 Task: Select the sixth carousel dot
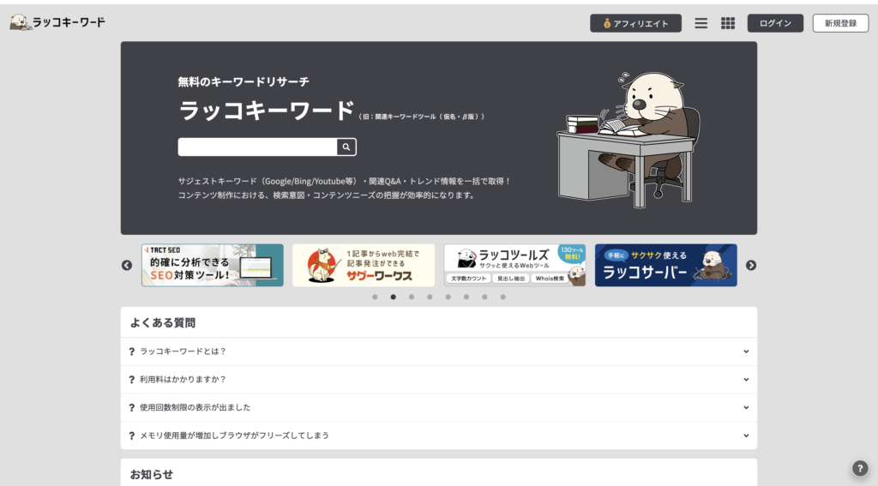[466, 297]
